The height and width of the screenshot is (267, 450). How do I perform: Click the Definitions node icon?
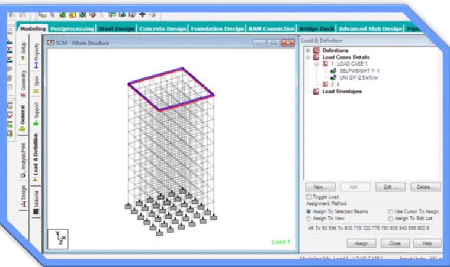click(x=316, y=50)
